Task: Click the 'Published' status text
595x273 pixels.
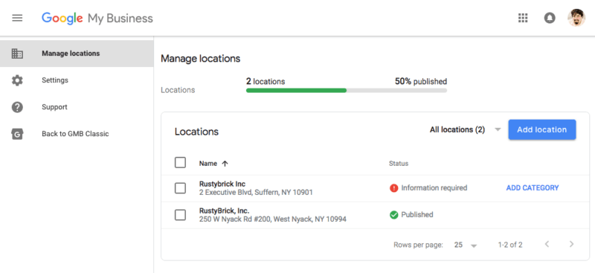Action: 417,215
